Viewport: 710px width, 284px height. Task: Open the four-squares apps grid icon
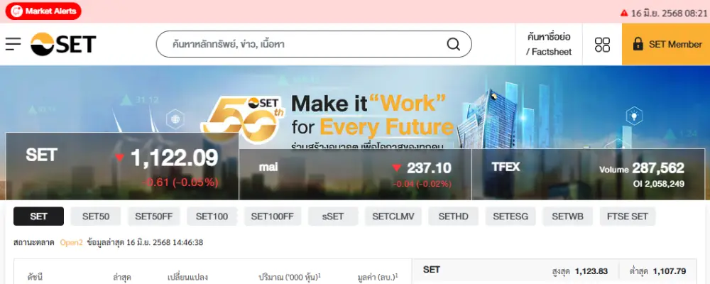pos(602,45)
